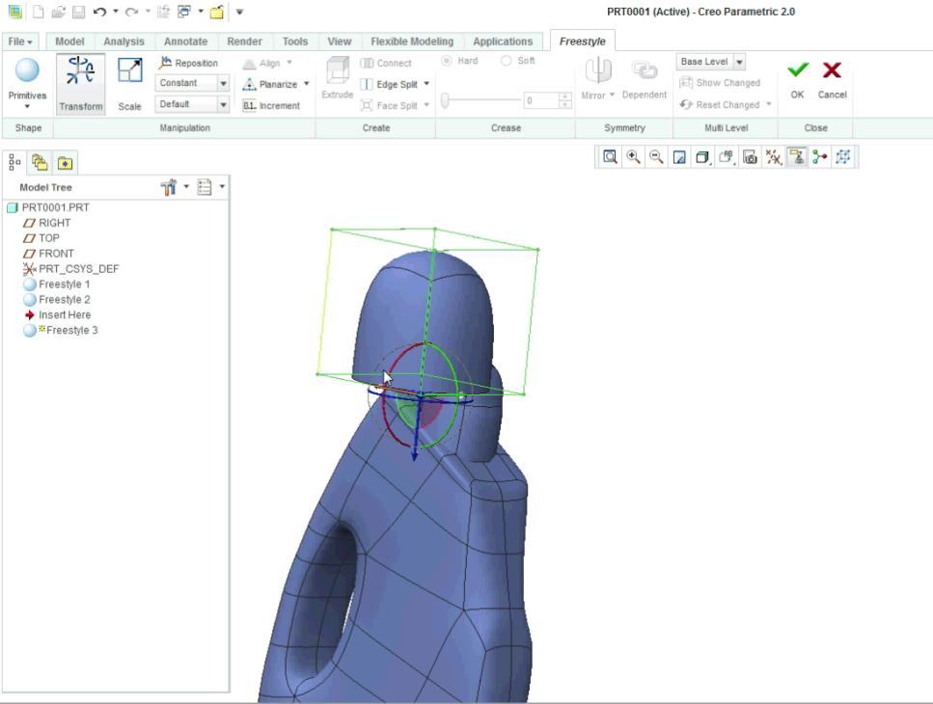The image size is (933, 704).
Task: Expand the Mirror dropdown arrow
Action: 612,95
